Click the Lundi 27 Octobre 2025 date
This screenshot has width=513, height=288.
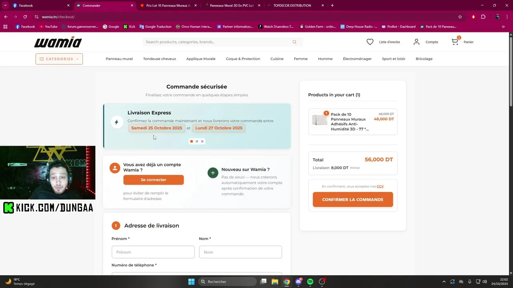point(219,128)
